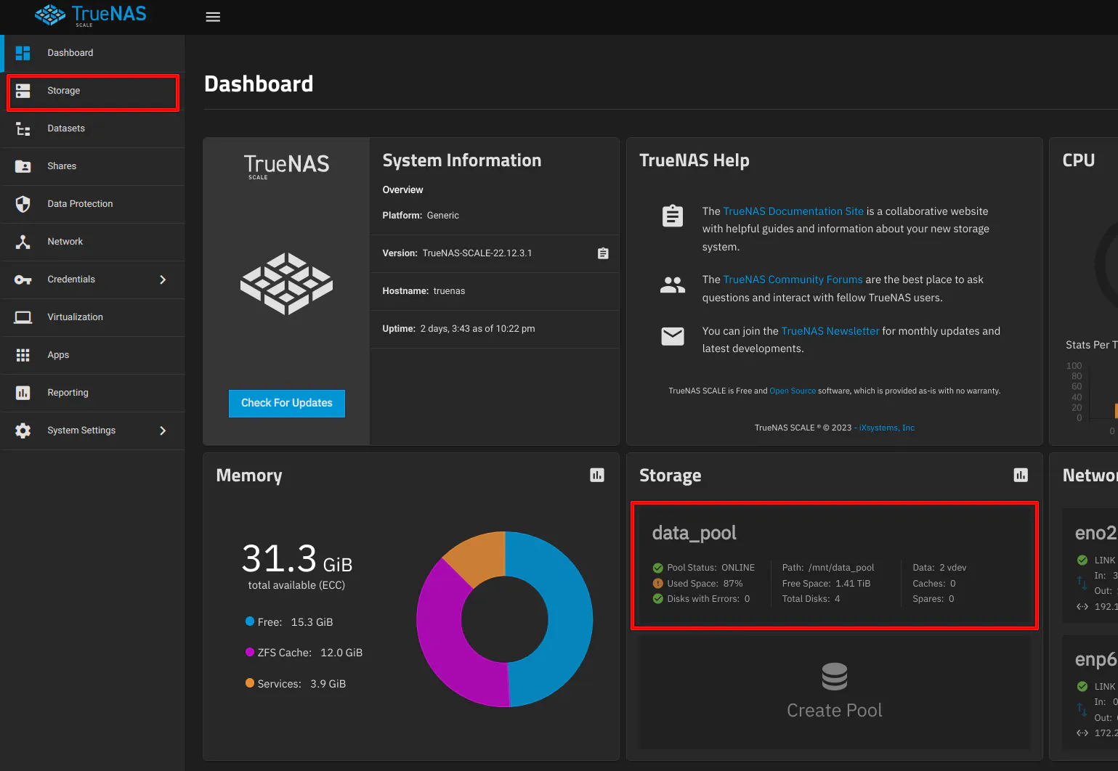Click the eno2 LINK status check icon

(1082, 560)
